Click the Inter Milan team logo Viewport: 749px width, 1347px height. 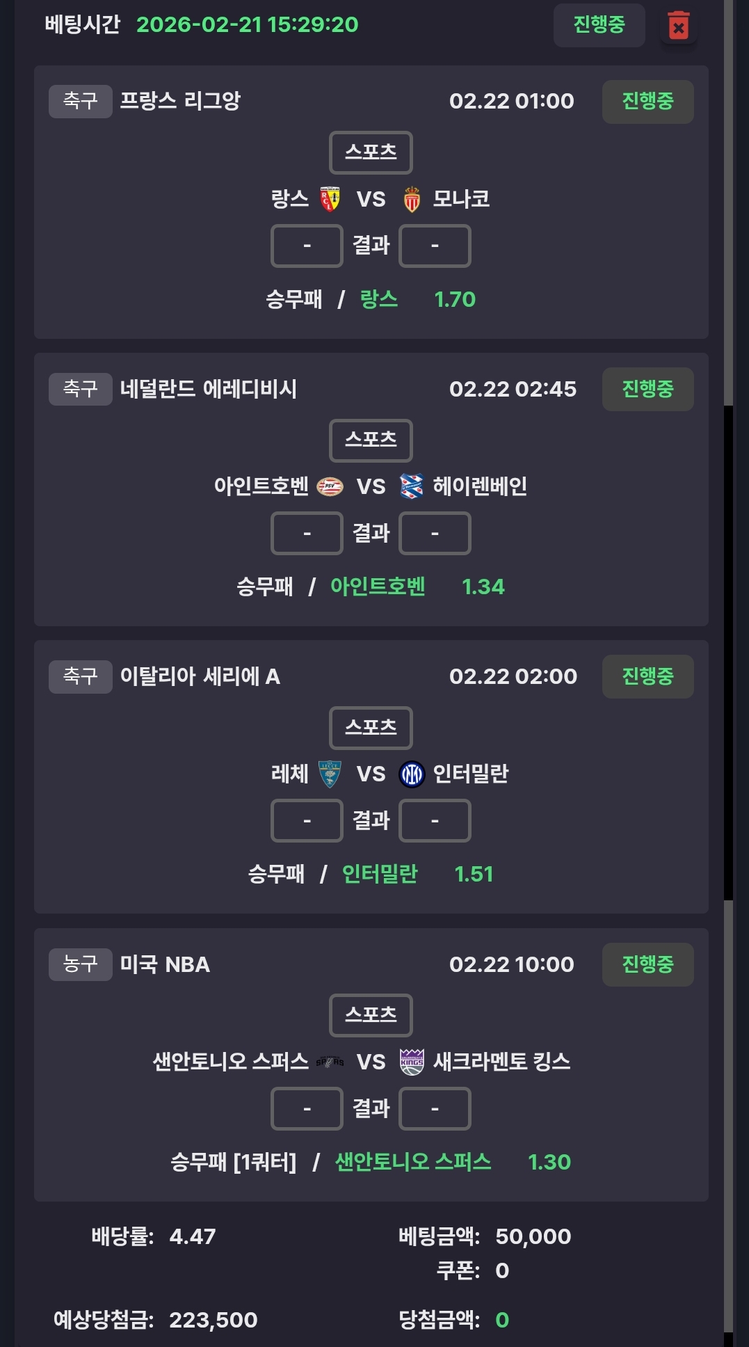[412, 774]
